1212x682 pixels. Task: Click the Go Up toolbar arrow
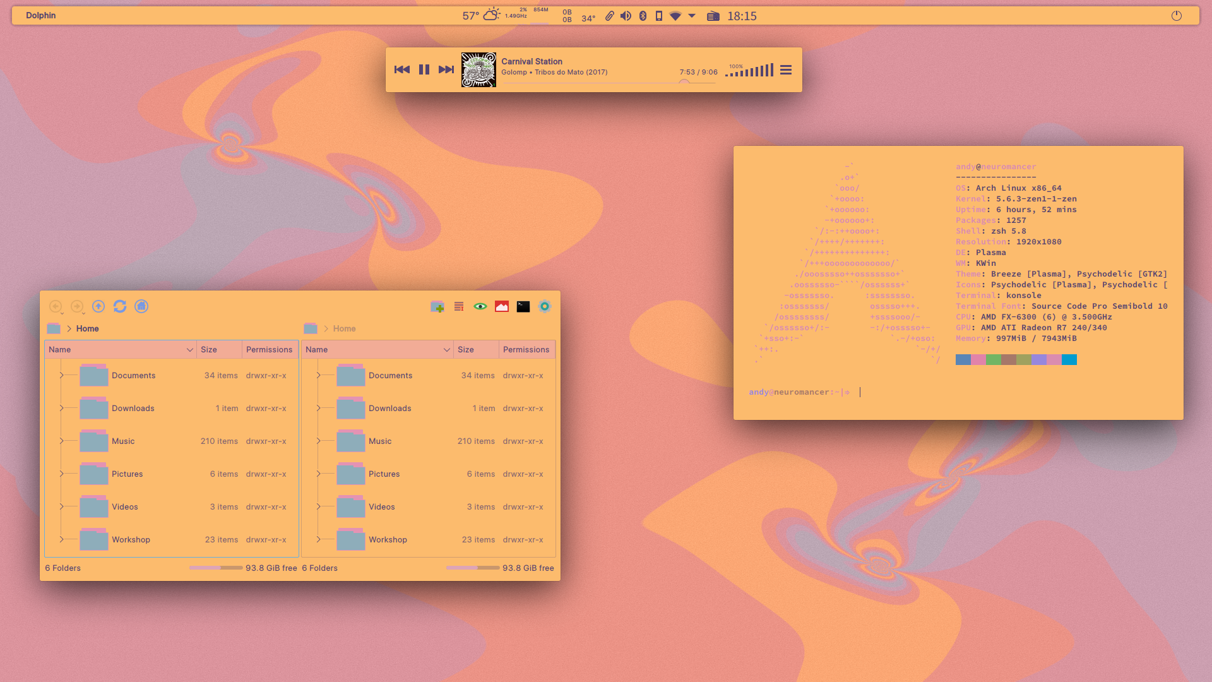[98, 306]
